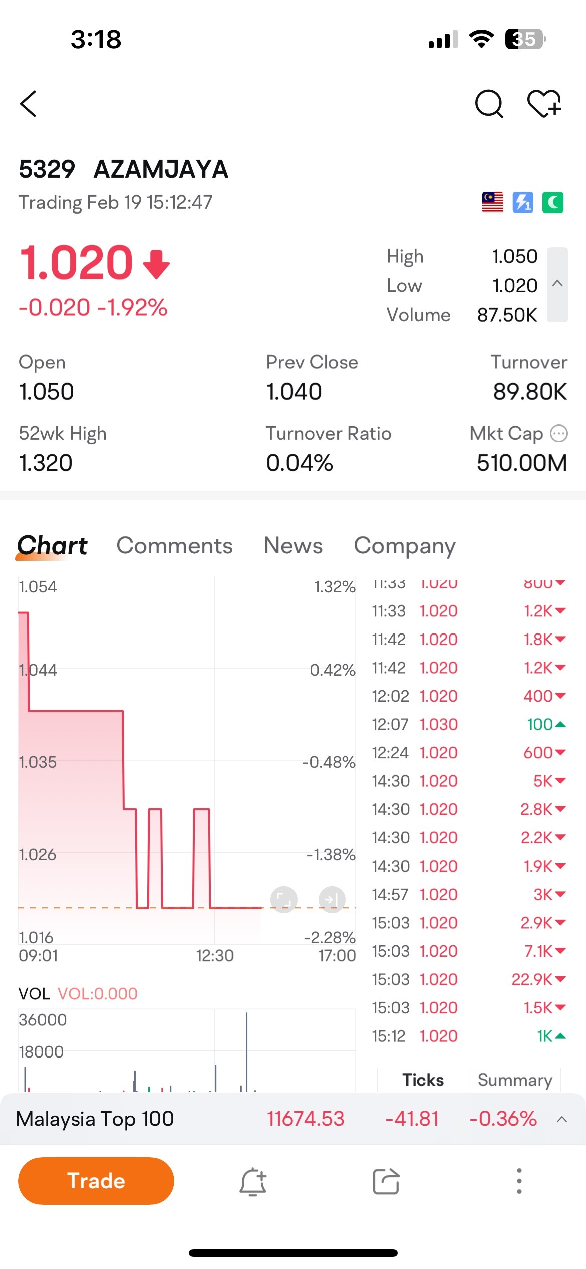
Task: Tap the green crescent Shariah icon
Action: (553, 202)
